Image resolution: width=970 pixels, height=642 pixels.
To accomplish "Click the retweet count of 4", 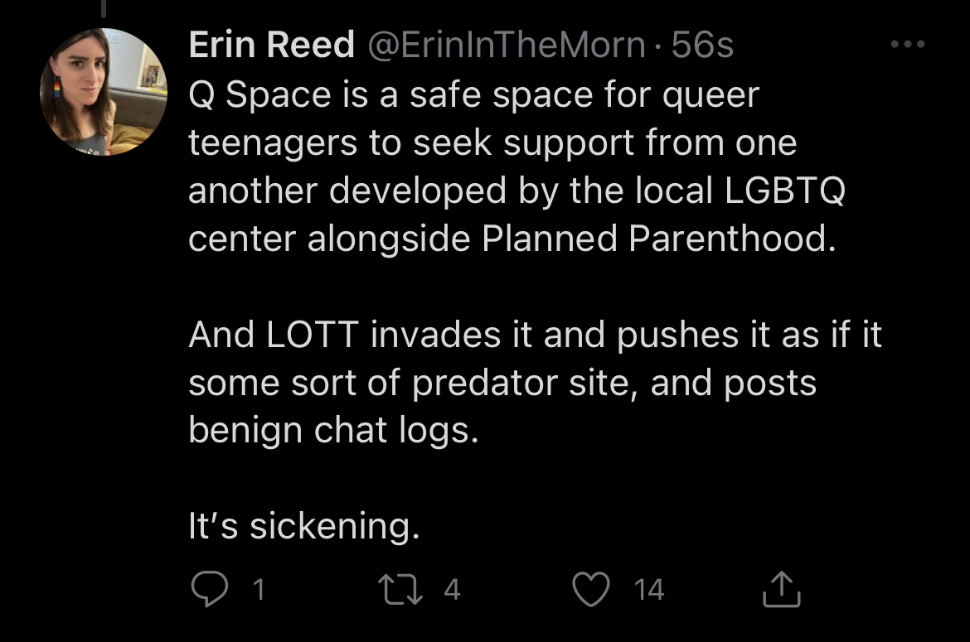I will 451,589.
